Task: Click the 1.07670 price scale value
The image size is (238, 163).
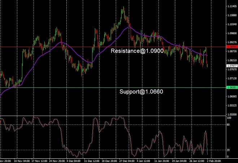Action: coord(232,69)
